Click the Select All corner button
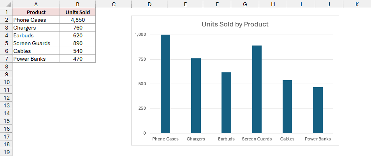Viewport: 371px width, 156px height. pyautogui.click(x=6, y=4)
